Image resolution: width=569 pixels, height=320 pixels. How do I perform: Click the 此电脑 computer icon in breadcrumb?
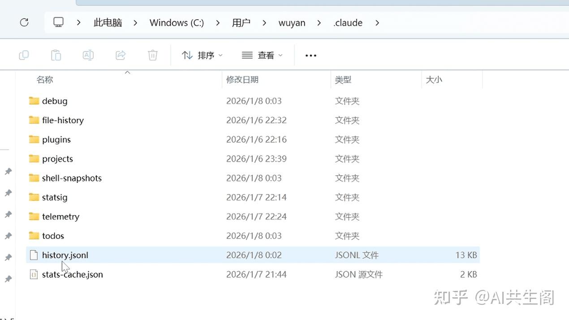click(x=58, y=22)
